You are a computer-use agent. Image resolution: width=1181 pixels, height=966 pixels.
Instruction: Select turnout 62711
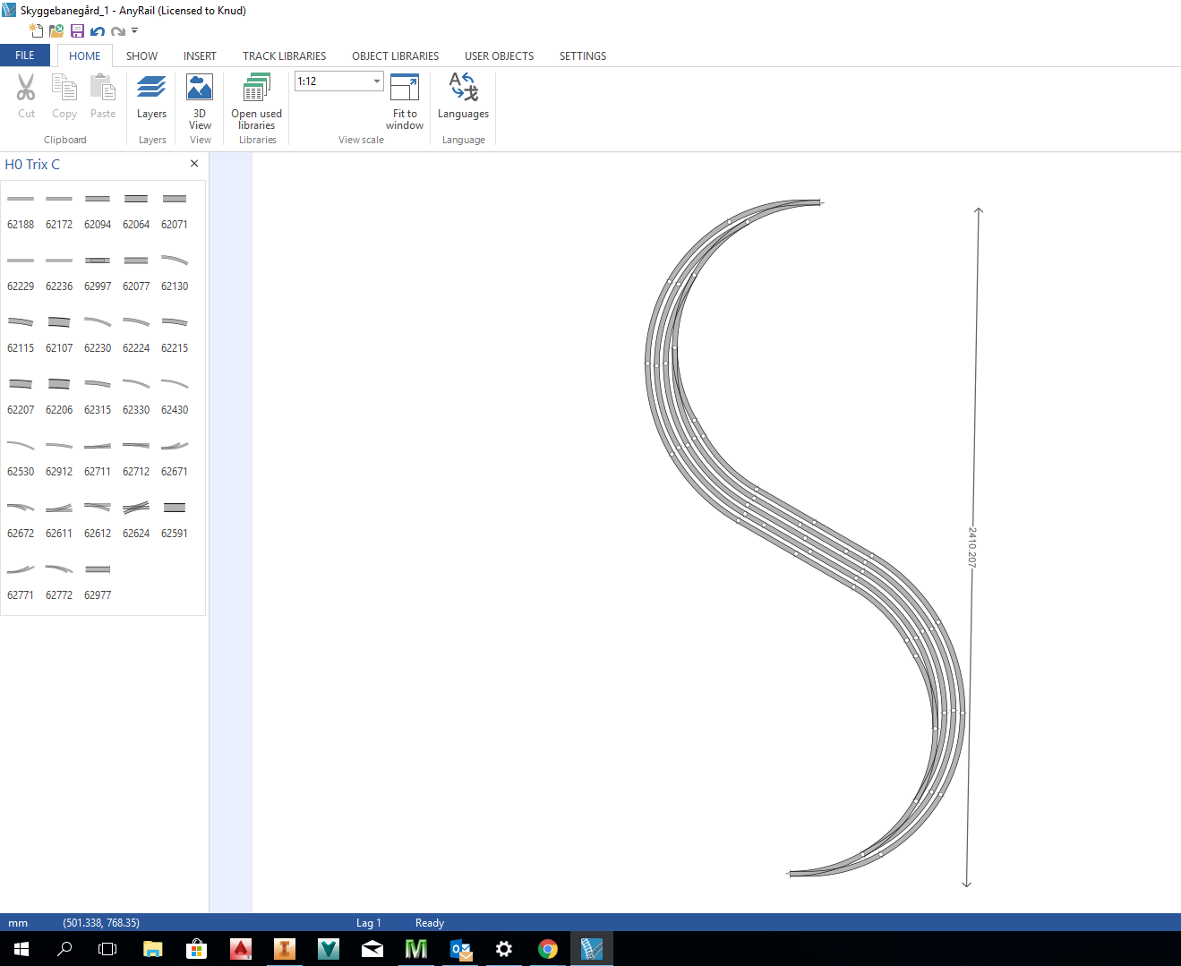[x=98, y=457]
